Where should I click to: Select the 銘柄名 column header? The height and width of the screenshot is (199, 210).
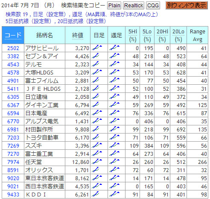44,35
